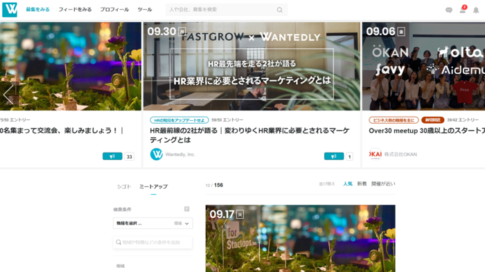The width and height of the screenshot is (485, 272).
Task: Click the 株式会社OKAN company logo
Action: (376, 154)
